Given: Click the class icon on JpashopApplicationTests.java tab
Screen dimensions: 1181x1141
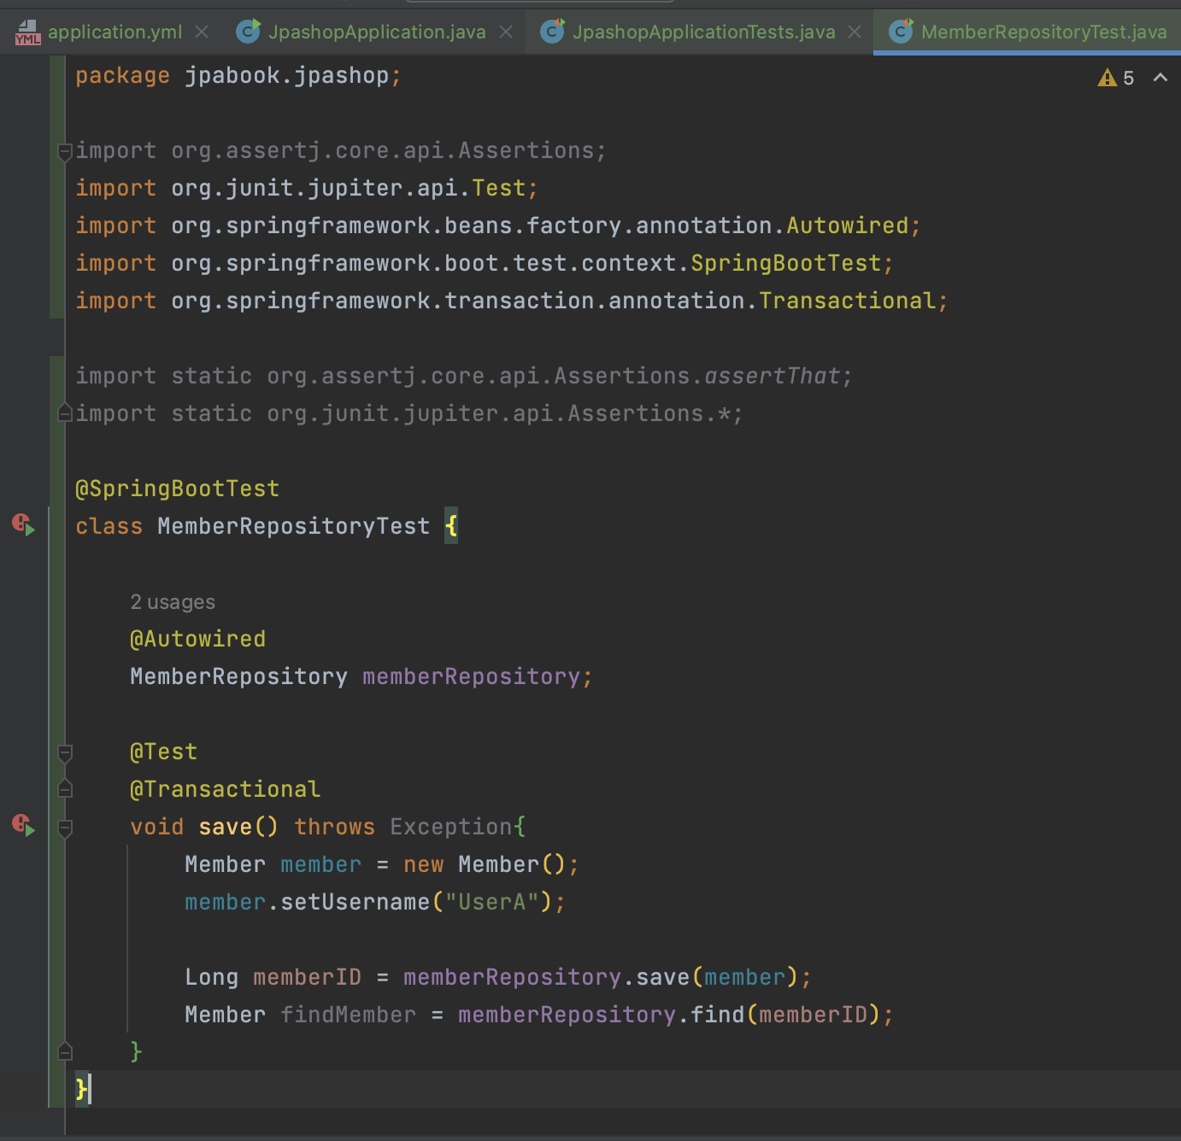Looking at the screenshot, I should 553,32.
